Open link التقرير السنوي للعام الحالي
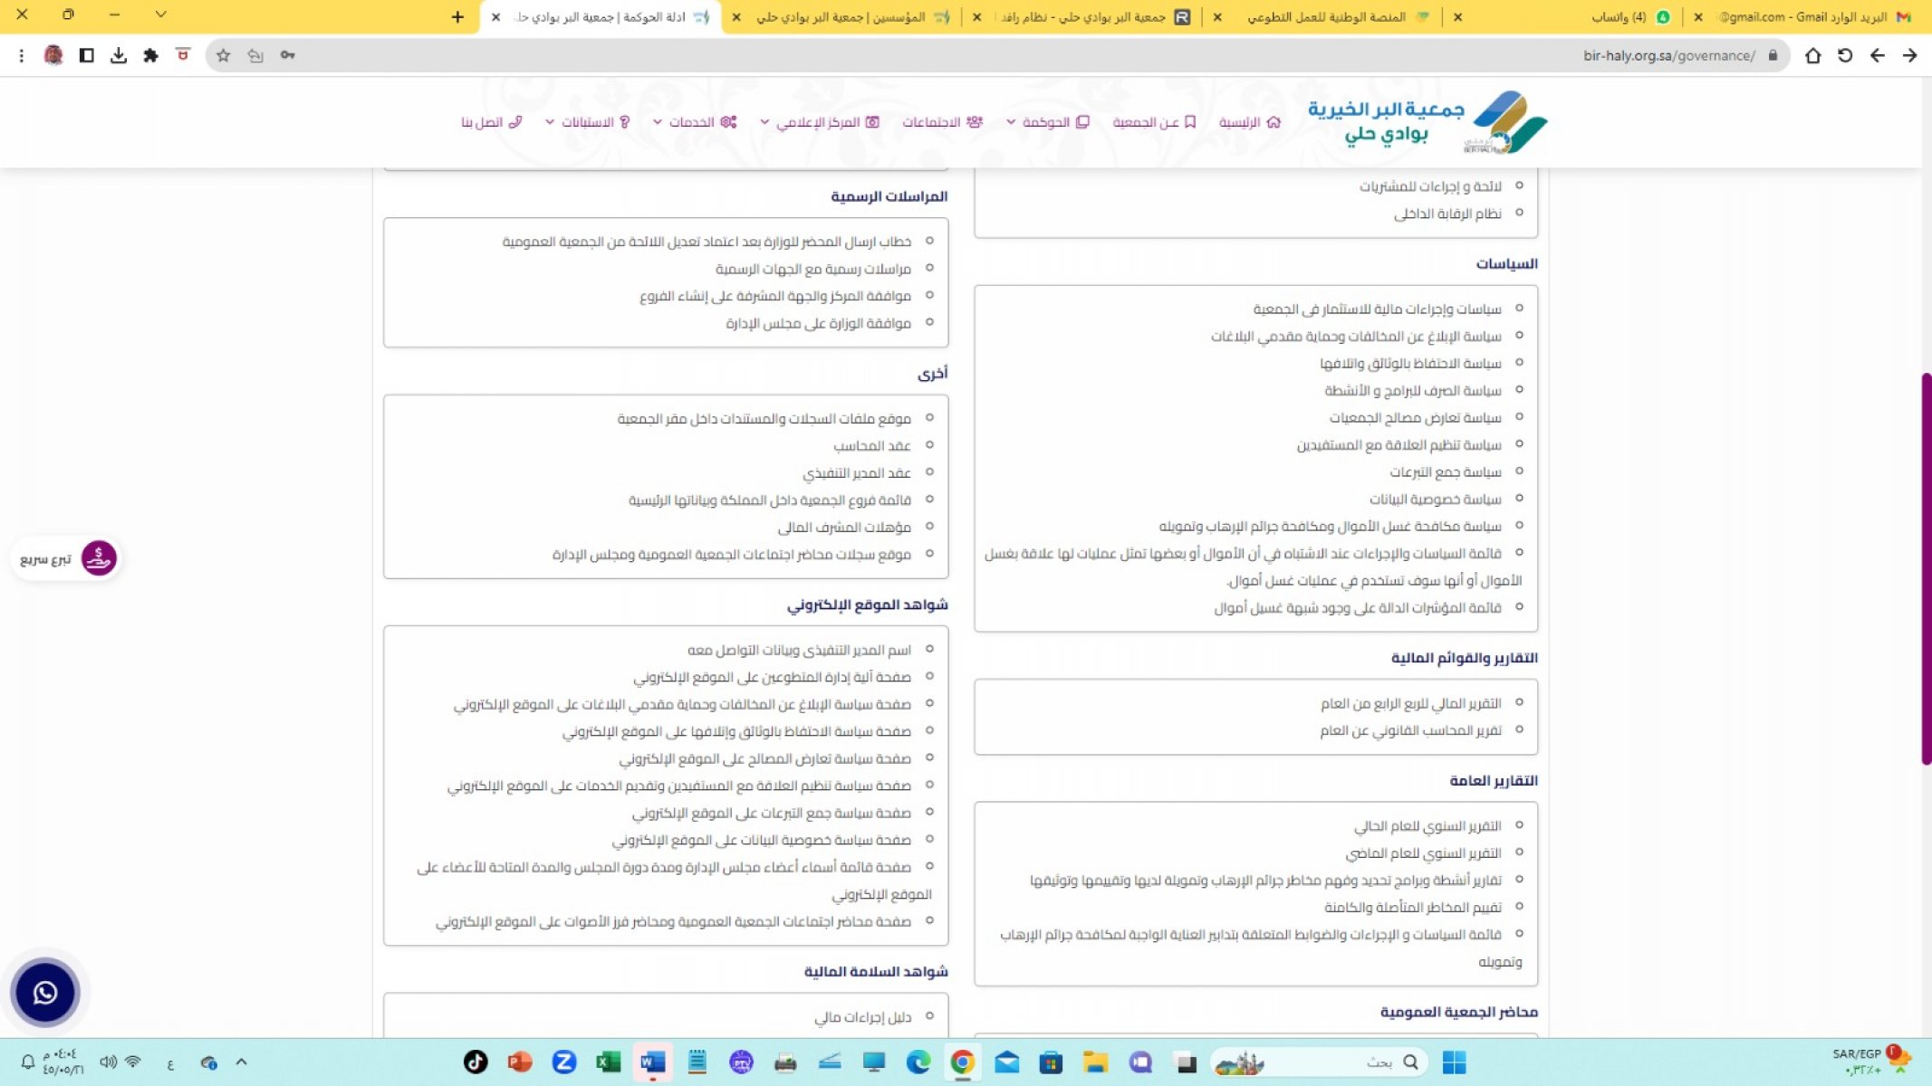This screenshot has height=1086, width=1932. (1427, 826)
